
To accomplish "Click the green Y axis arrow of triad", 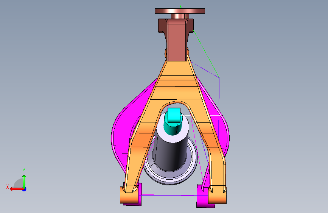I will click(x=24, y=181).
